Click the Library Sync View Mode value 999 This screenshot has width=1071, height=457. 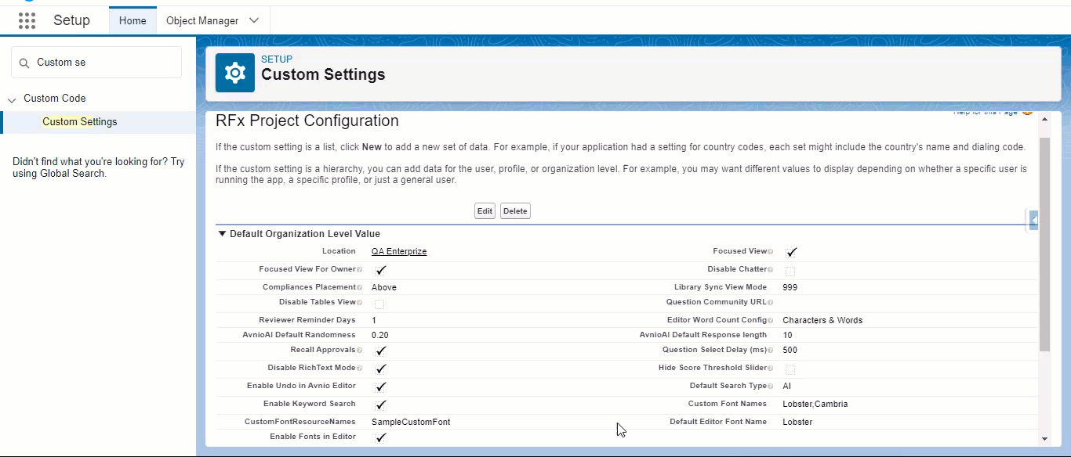(x=790, y=288)
